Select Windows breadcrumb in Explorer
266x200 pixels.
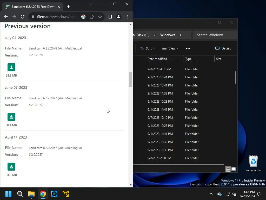pos(168,35)
